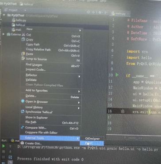Click the Pause output icon in Run panel

3,157
